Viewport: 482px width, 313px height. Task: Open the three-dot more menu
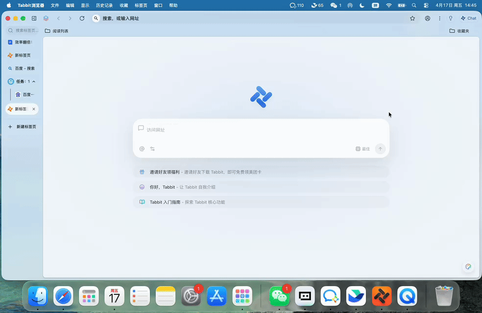click(x=439, y=19)
